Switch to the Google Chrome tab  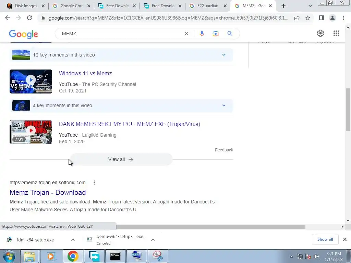pos(71,6)
